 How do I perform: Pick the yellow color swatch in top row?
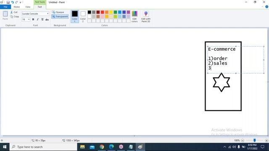click(111, 12)
